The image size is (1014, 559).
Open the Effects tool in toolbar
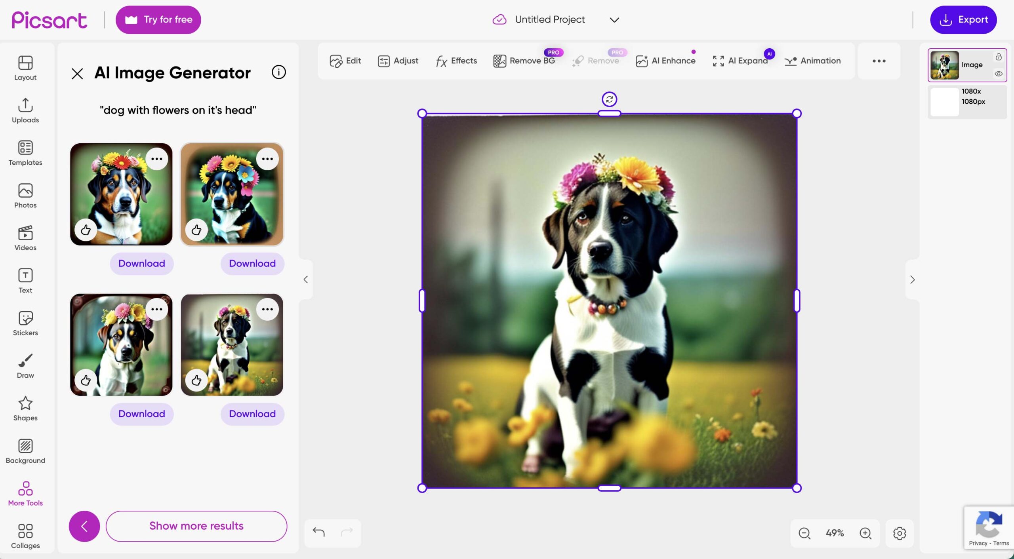click(x=456, y=61)
